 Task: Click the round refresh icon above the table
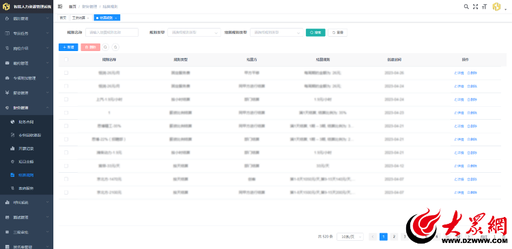click(115, 47)
